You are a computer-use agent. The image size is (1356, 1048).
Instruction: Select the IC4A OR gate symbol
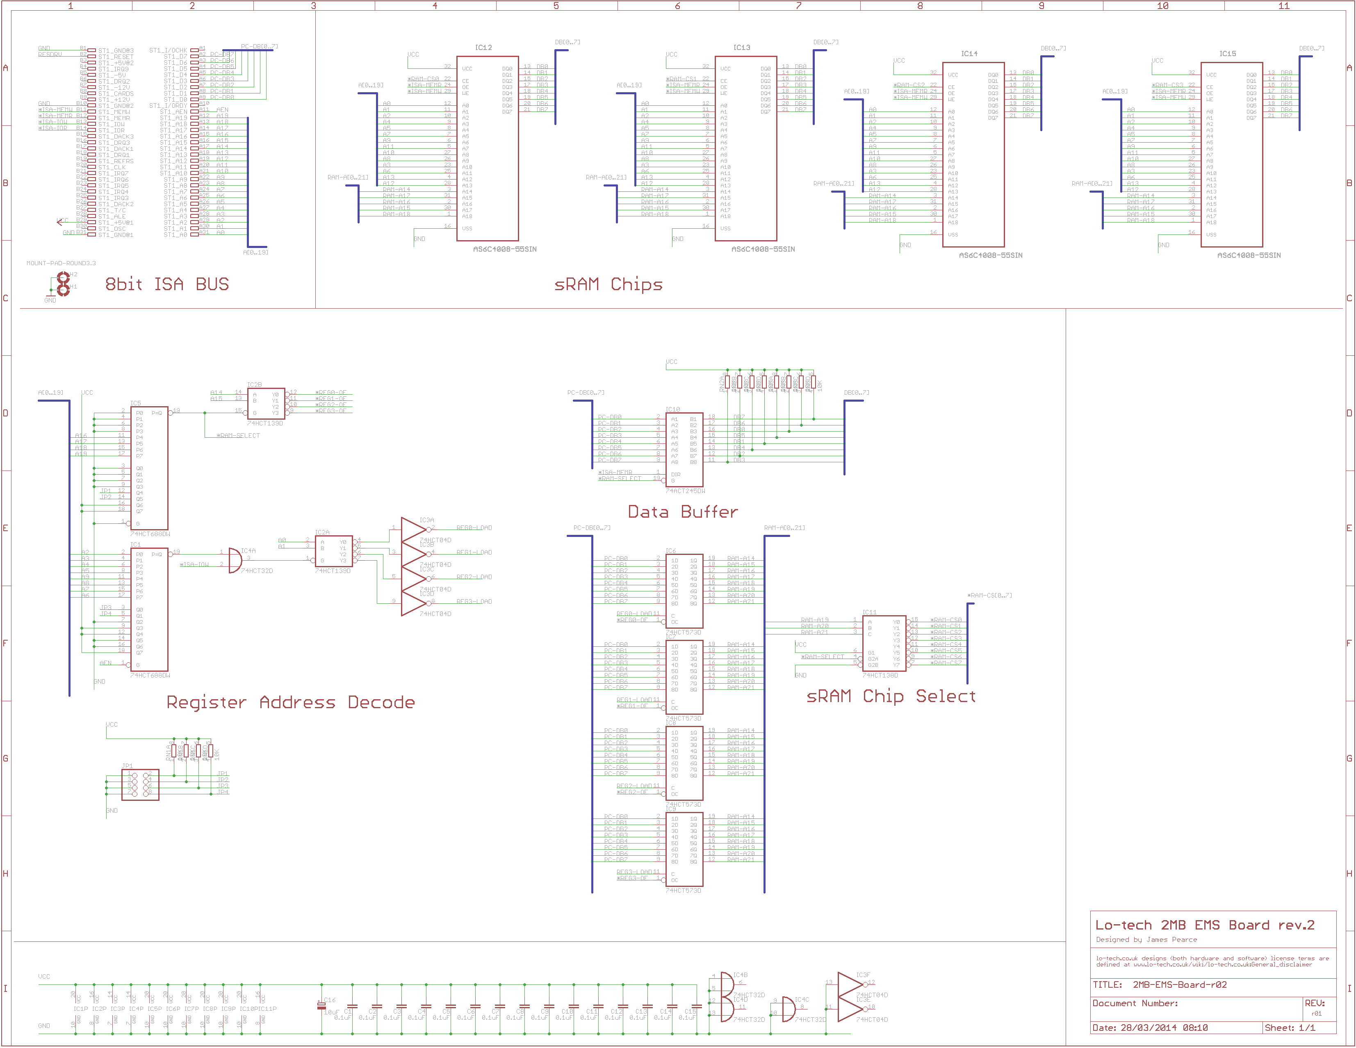(x=235, y=561)
